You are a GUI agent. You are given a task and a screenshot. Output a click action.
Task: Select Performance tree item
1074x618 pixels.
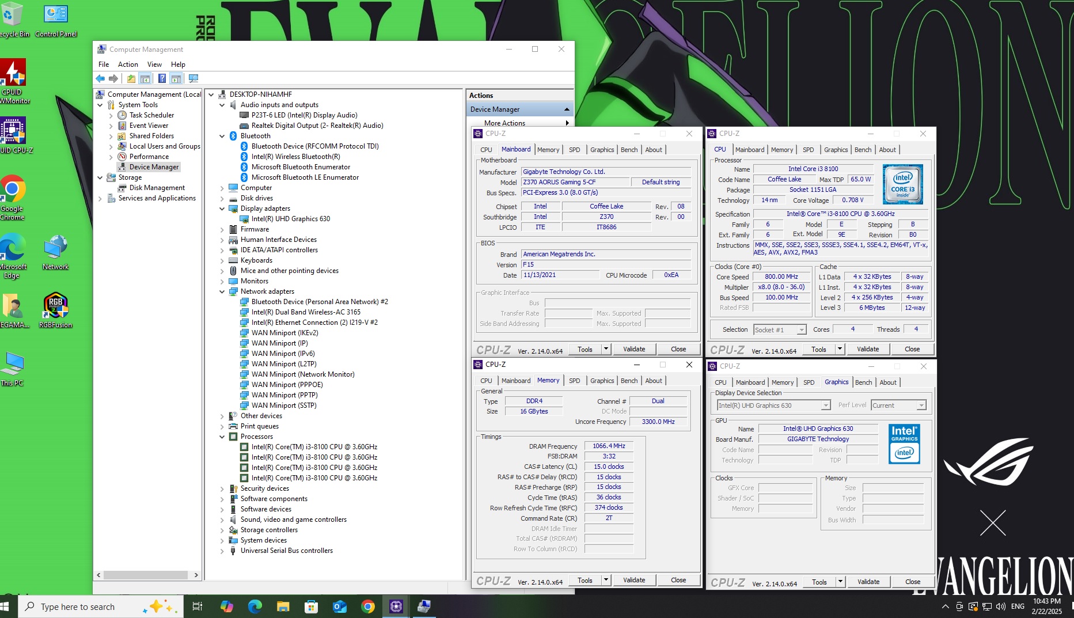click(149, 157)
